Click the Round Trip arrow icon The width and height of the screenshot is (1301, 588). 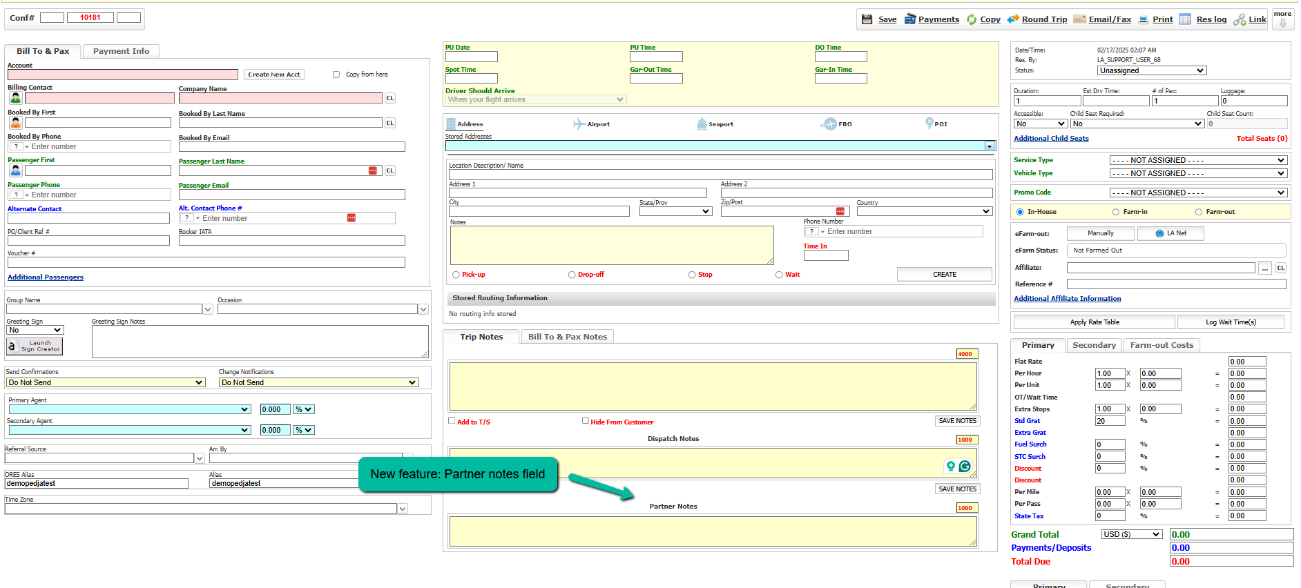(x=1013, y=19)
